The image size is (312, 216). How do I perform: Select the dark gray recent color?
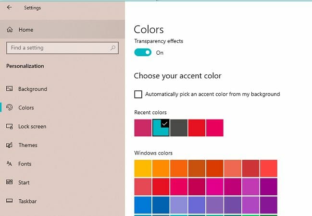pos(179,128)
